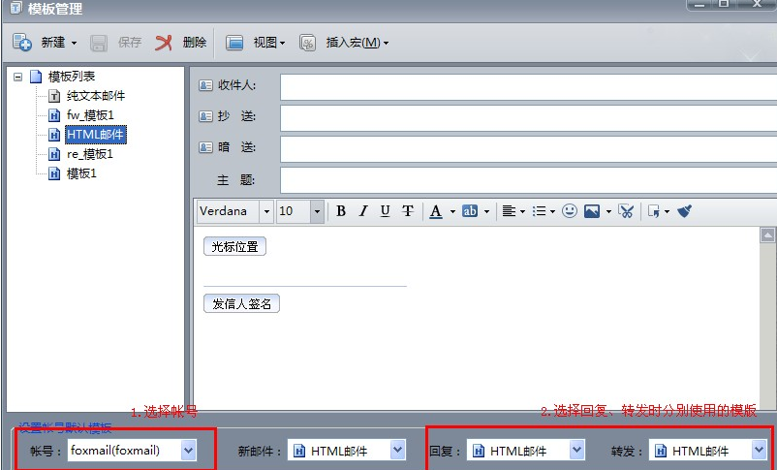Viewport: 777px width, 470px height.
Task: Open the account (帐号) foxmail dropdown
Action: [x=189, y=450]
